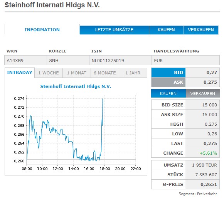Select the ISIN NL0011375019
The height and width of the screenshot is (204, 224).
[x=108, y=61]
